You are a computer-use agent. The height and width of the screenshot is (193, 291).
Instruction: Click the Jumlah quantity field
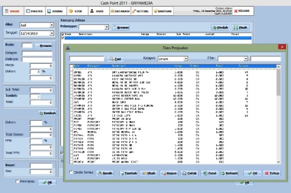coord(35,96)
